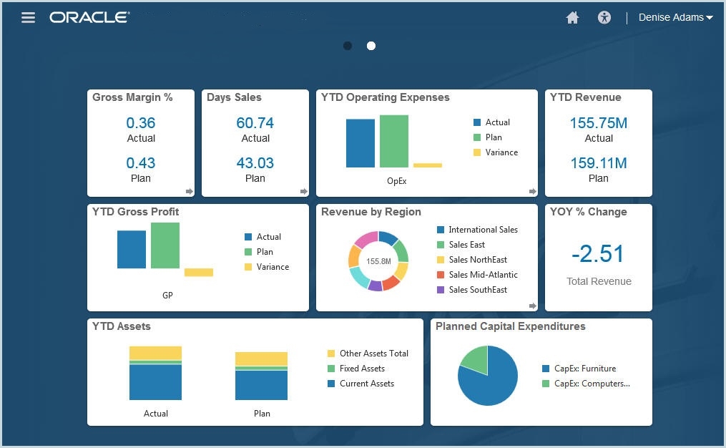Click the YOY % Change value -2.51

(598, 254)
